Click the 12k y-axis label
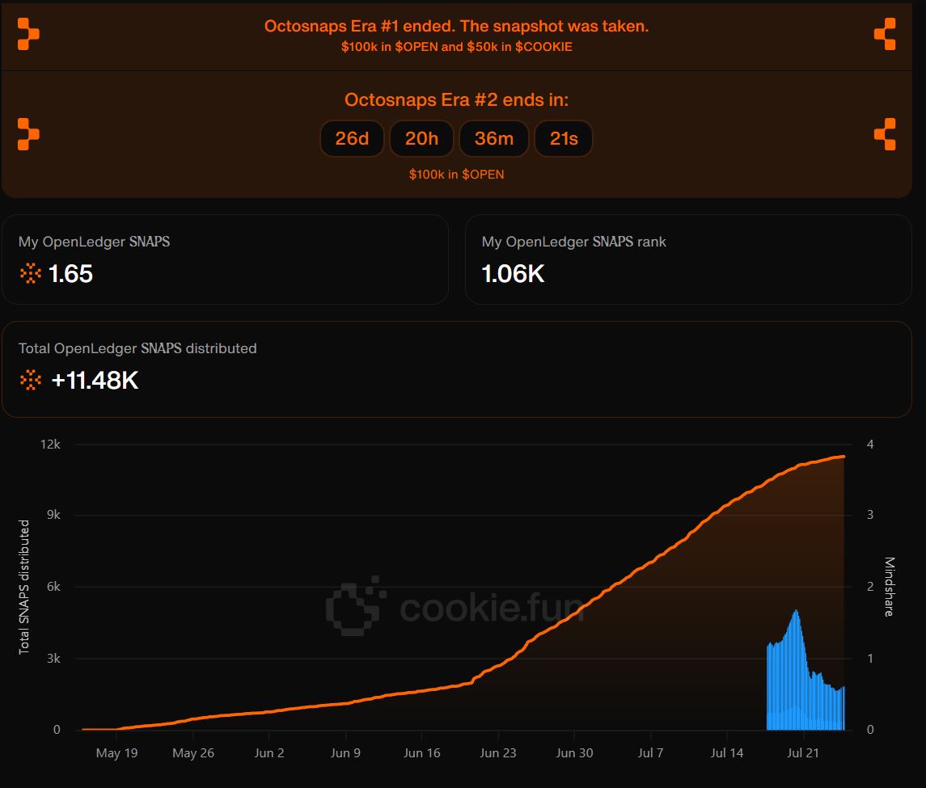The height and width of the screenshot is (788, 926). (x=50, y=445)
